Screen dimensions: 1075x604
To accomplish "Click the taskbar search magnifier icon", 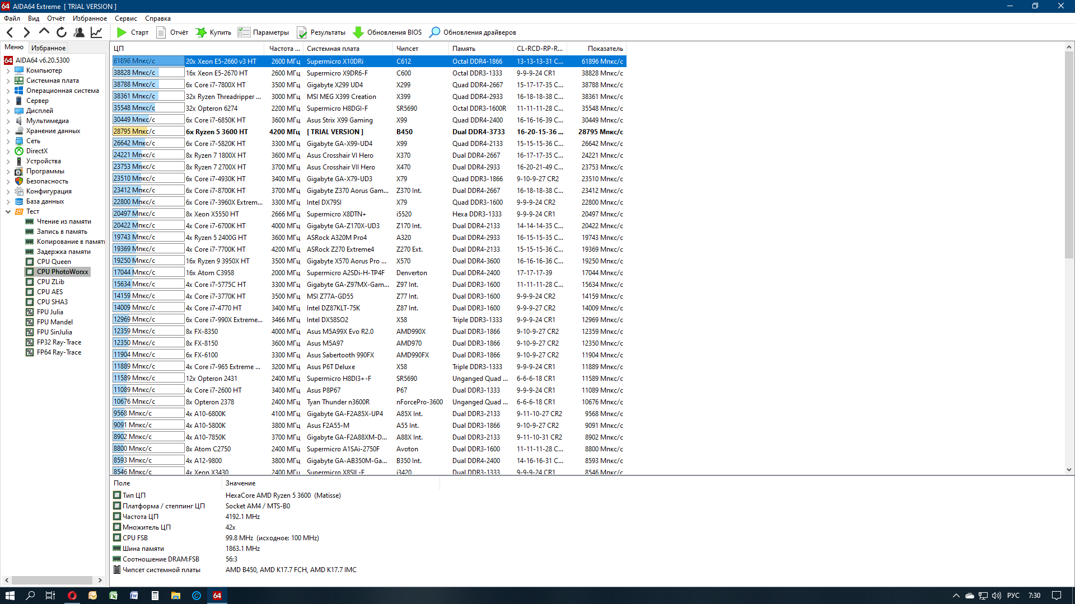I will (x=30, y=596).
